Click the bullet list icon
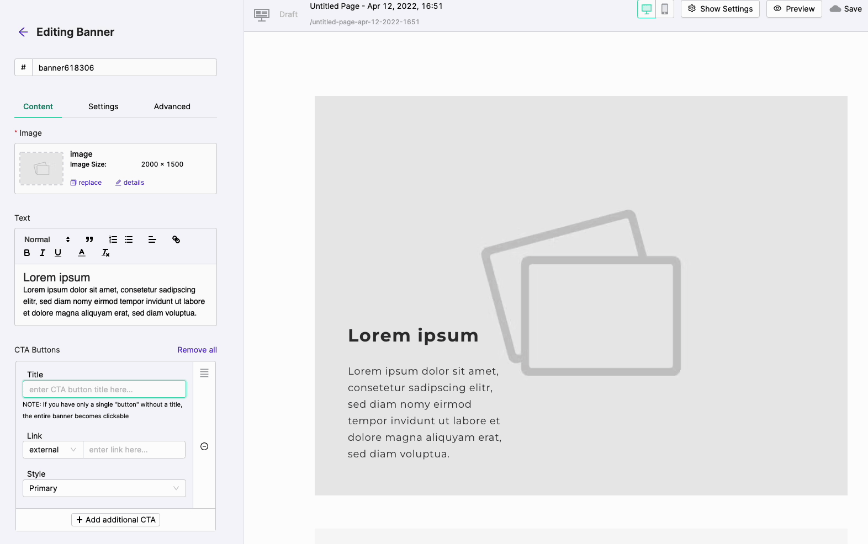Screen dimensions: 868x544 point(129,239)
